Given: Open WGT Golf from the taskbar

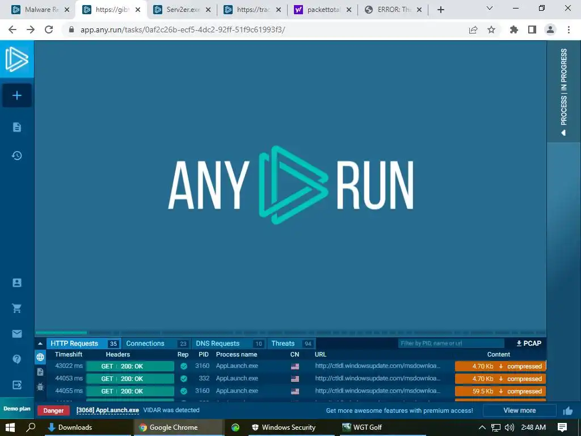Looking at the screenshot, I should tap(362, 427).
